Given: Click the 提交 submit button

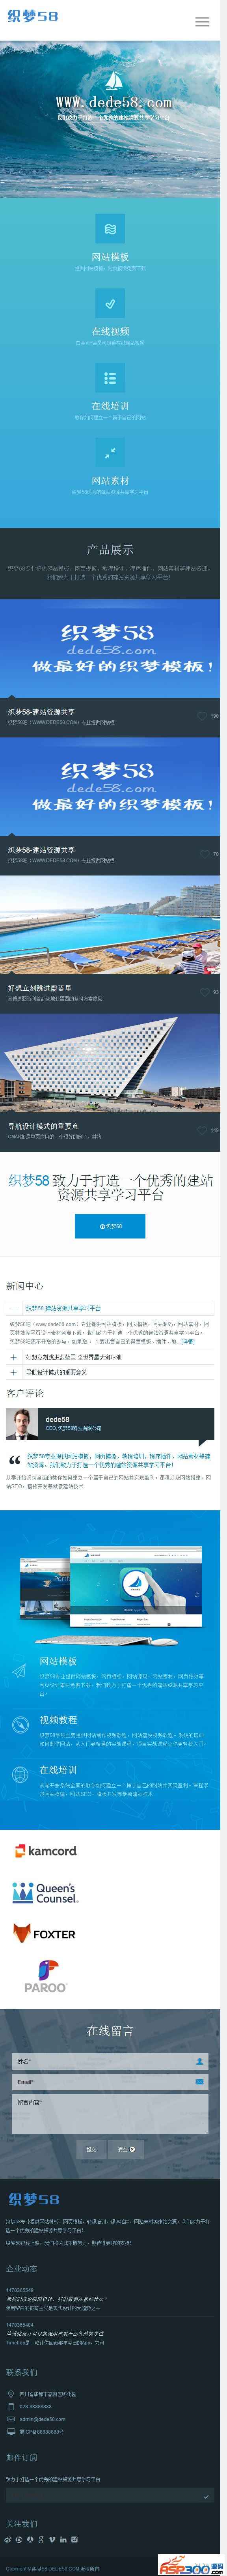Looking at the screenshot, I should 91,2149.
